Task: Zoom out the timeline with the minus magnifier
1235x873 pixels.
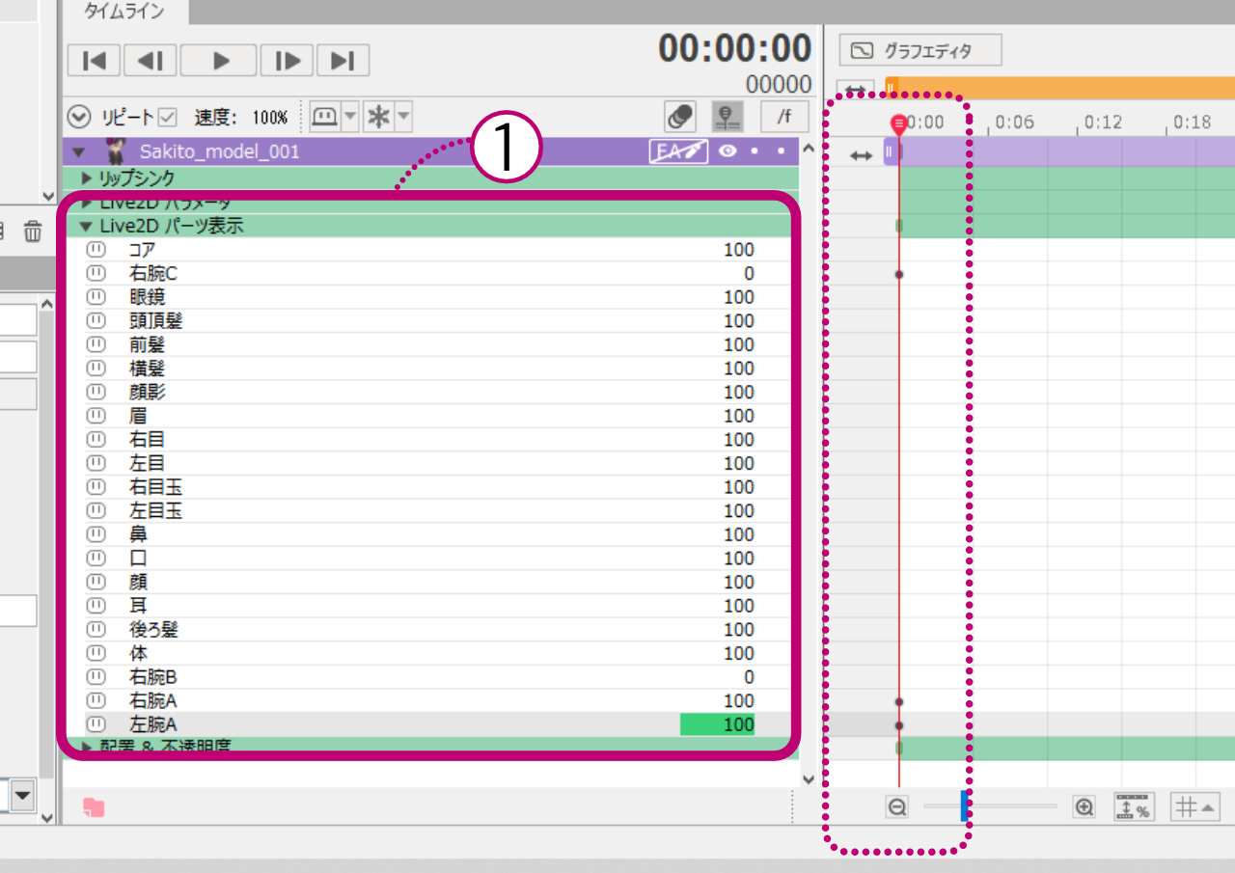Action: point(897,807)
